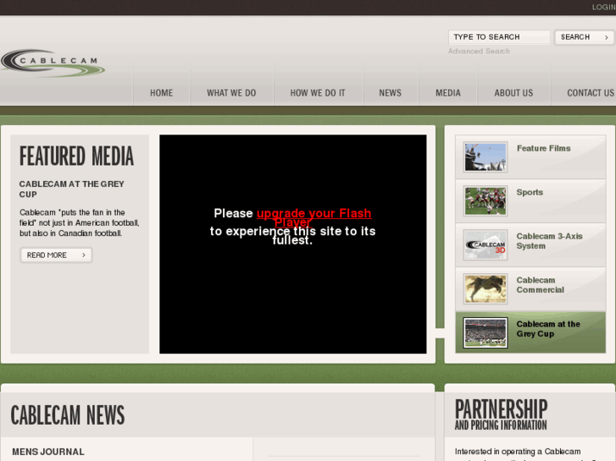Click the Grey Cup description paragraph
616x461 pixels.
pyautogui.click(x=80, y=222)
